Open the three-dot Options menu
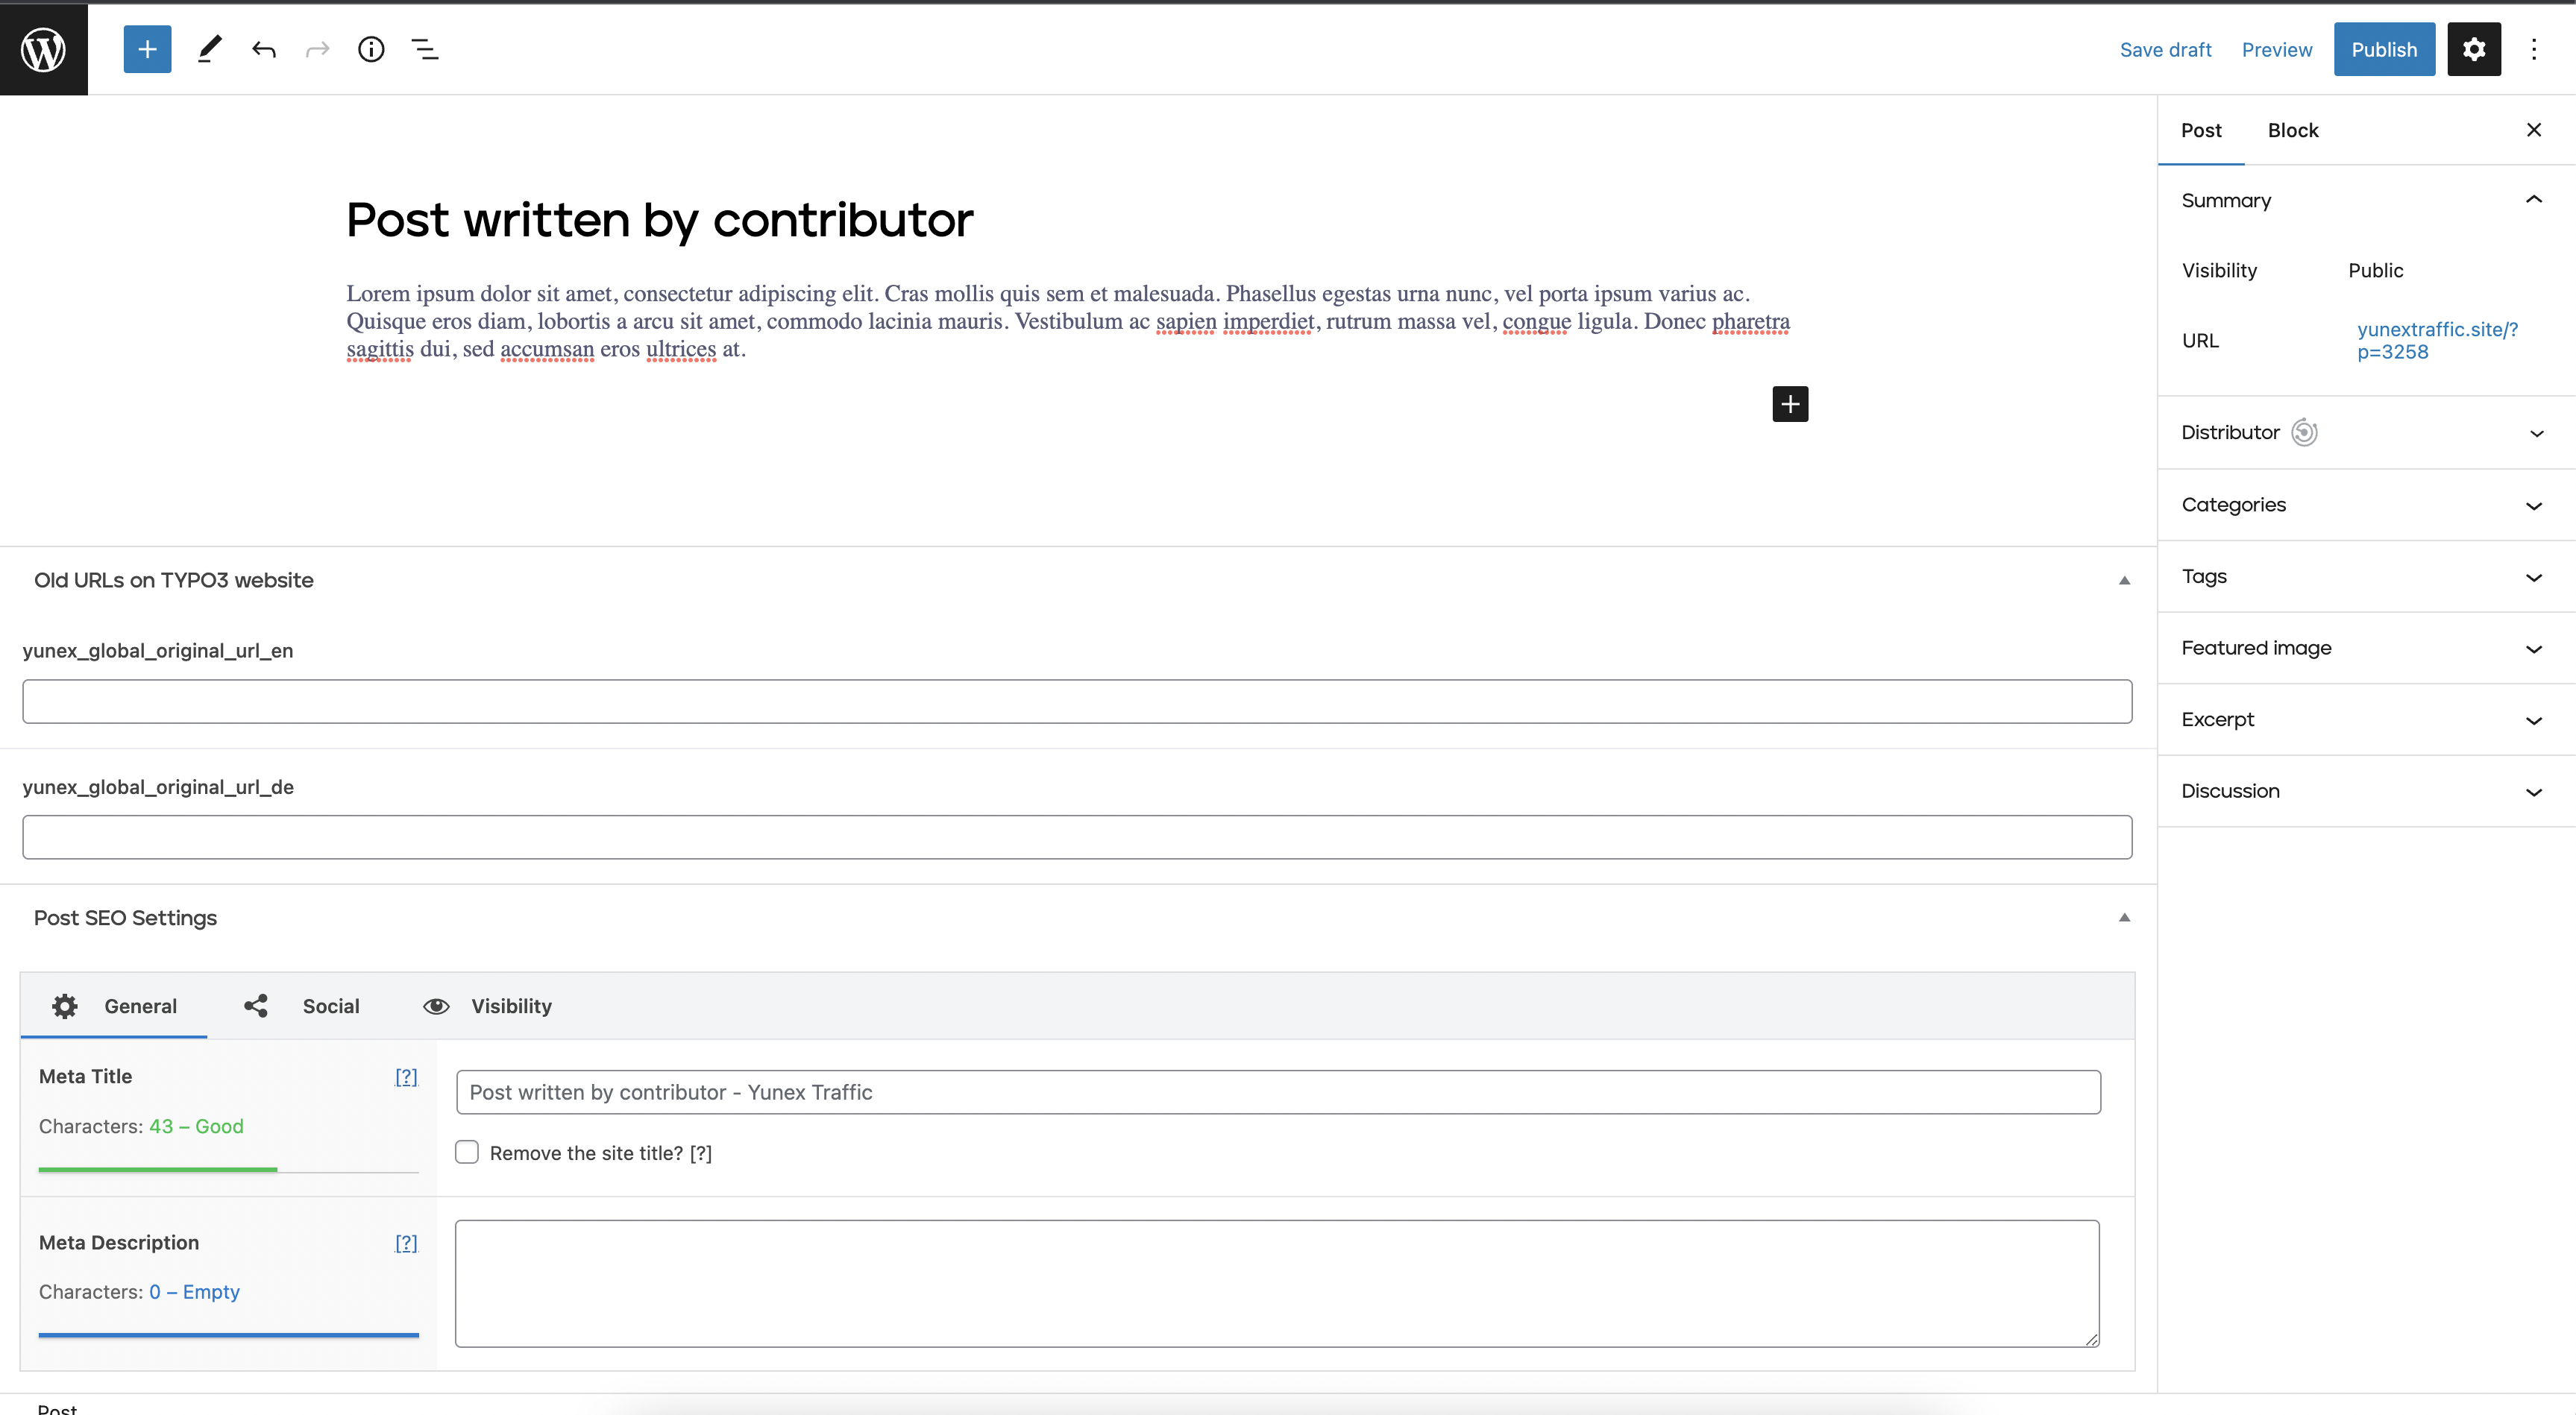The image size is (2576, 1415). tap(2533, 49)
